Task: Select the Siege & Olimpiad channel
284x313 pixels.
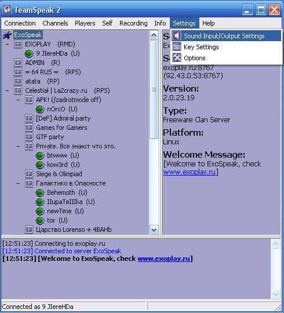Action: pyautogui.click(x=59, y=174)
